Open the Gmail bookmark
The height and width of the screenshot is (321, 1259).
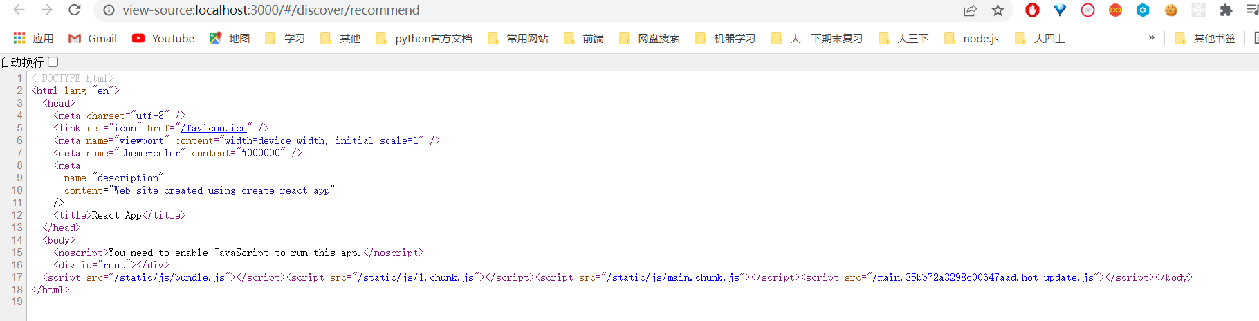click(93, 38)
